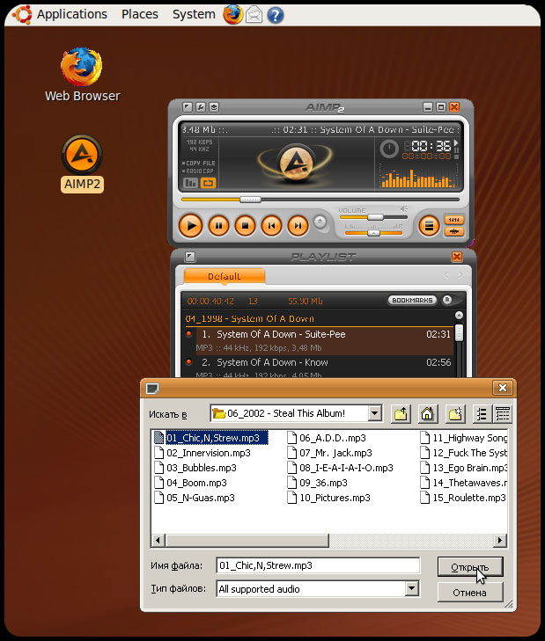Open the System menu
This screenshot has height=641, width=545.
tap(194, 14)
